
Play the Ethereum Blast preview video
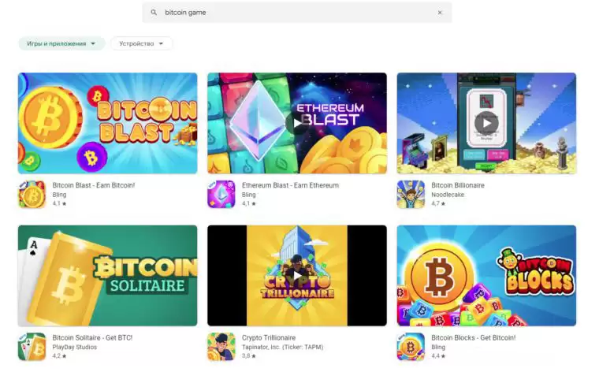tap(297, 123)
